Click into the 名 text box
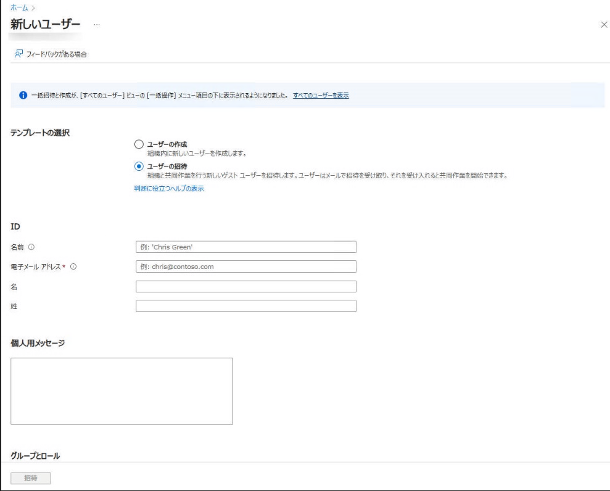 tap(245, 287)
